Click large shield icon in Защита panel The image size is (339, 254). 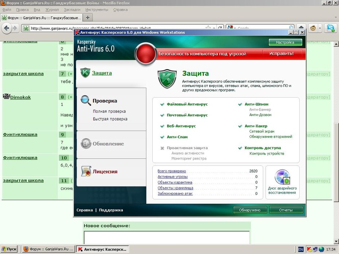[x=167, y=79]
